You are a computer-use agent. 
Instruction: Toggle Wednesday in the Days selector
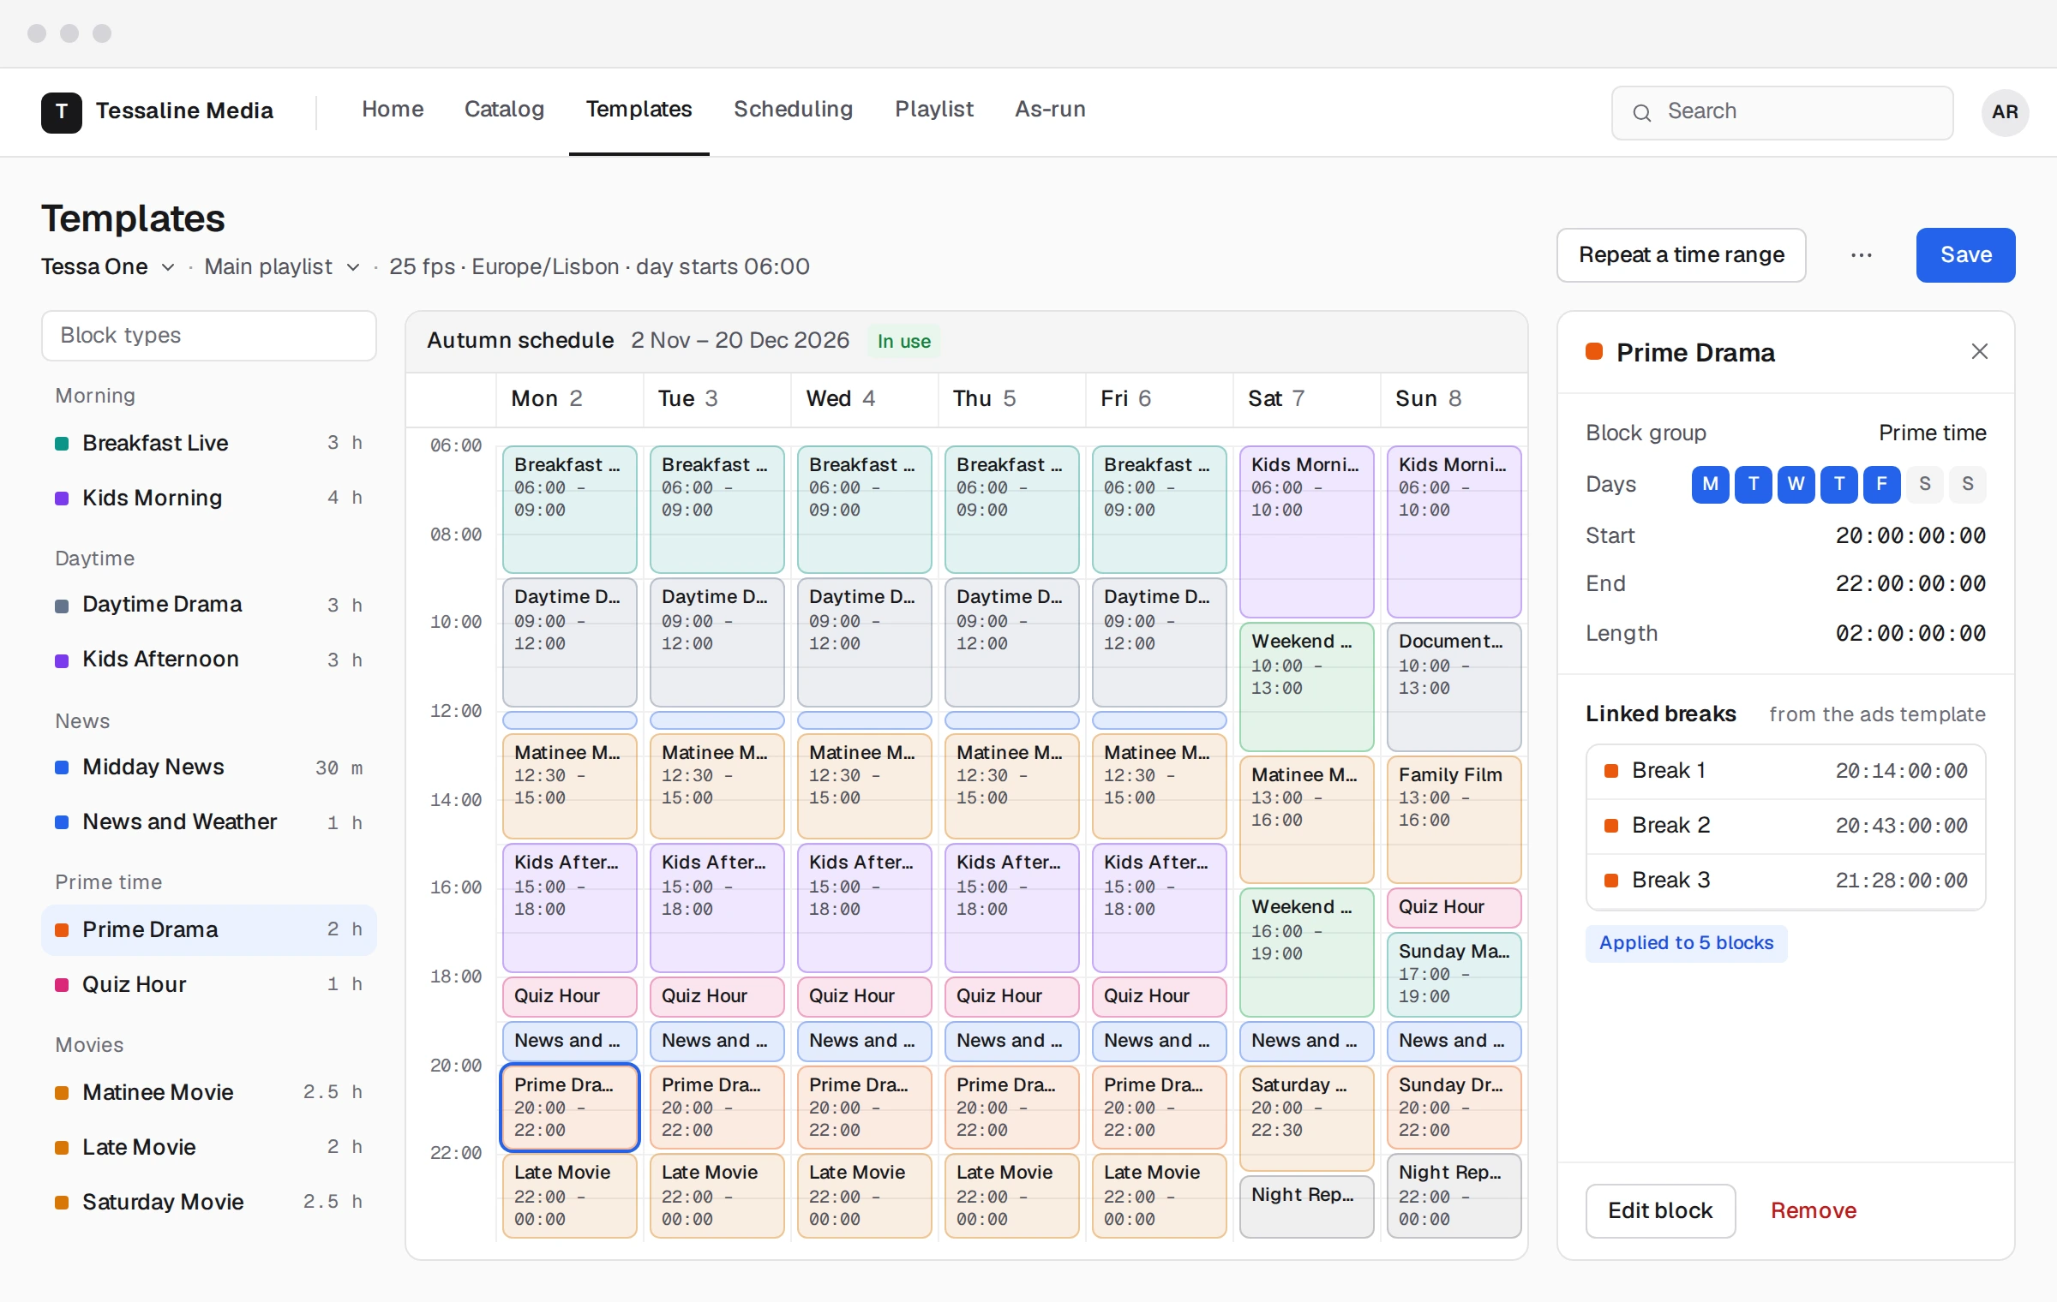tap(1796, 484)
